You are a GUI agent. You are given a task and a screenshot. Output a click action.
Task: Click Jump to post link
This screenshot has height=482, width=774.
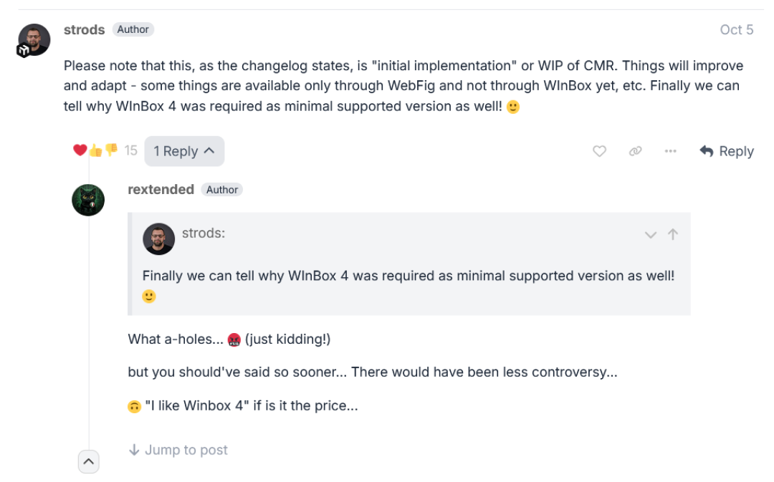(178, 450)
